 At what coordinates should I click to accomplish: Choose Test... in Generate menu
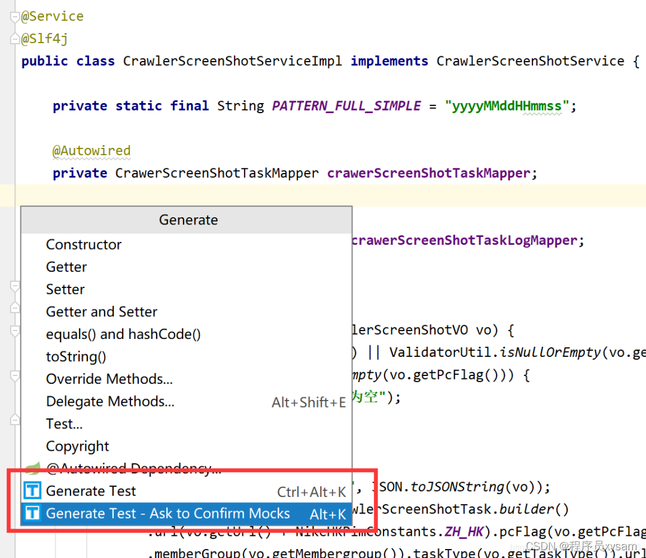[x=186, y=423]
